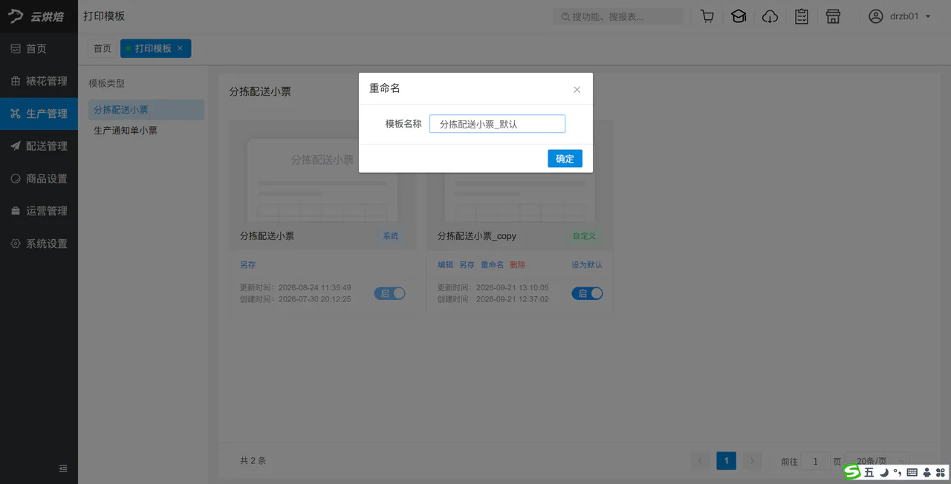Open 配送管理 sidebar menu

click(39, 146)
